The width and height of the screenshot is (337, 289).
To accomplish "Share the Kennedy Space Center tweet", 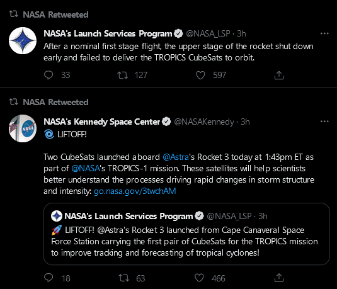I will click(x=279, y=278).
